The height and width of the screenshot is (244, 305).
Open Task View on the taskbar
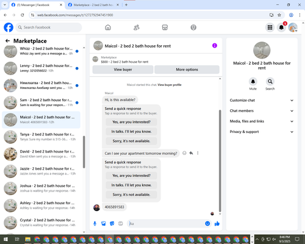(17, 239)
